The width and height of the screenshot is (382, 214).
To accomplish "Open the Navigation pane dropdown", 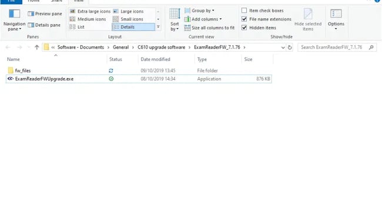I will coord(14,21).
